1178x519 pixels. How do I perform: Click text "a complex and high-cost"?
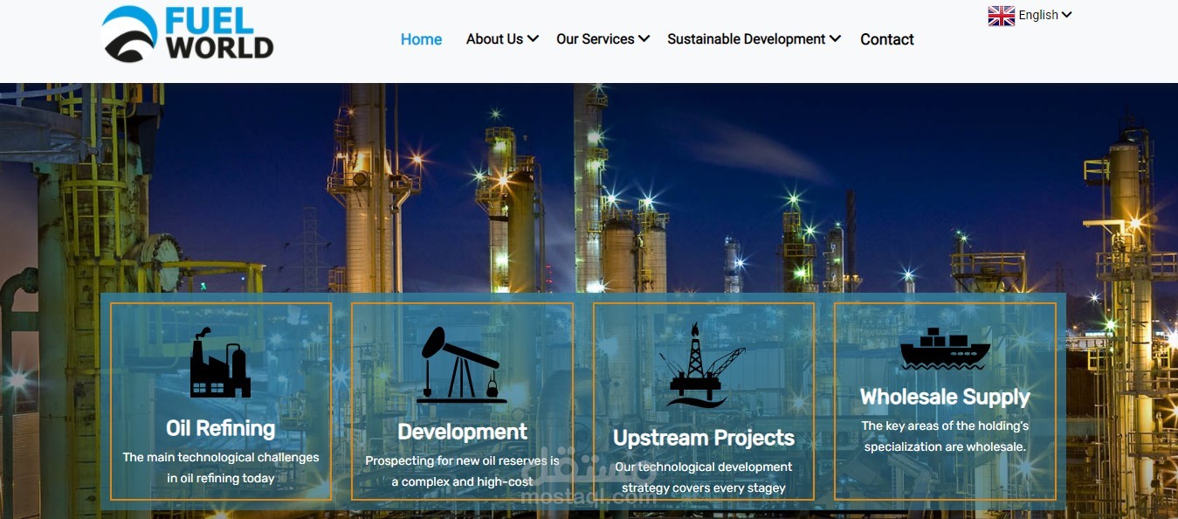[x=462, y=481]
